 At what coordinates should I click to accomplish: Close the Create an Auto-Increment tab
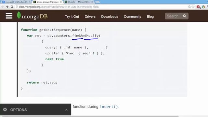pyautogui.click(x=61, y=2)
